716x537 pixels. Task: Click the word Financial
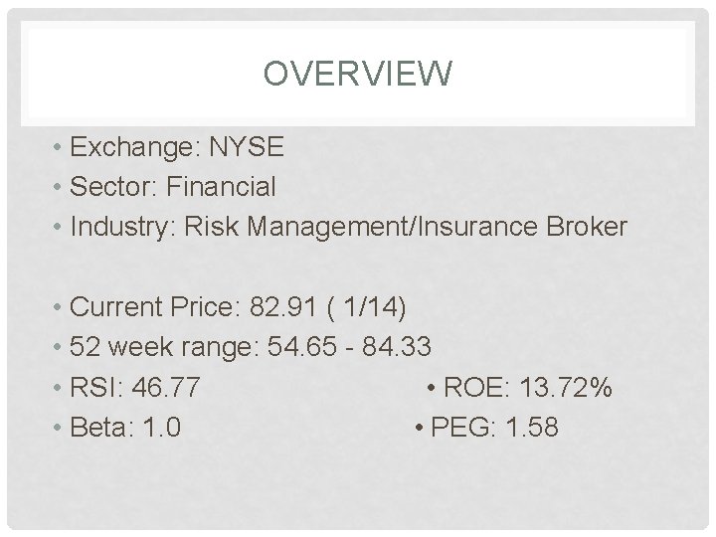[x=220, y=186]
